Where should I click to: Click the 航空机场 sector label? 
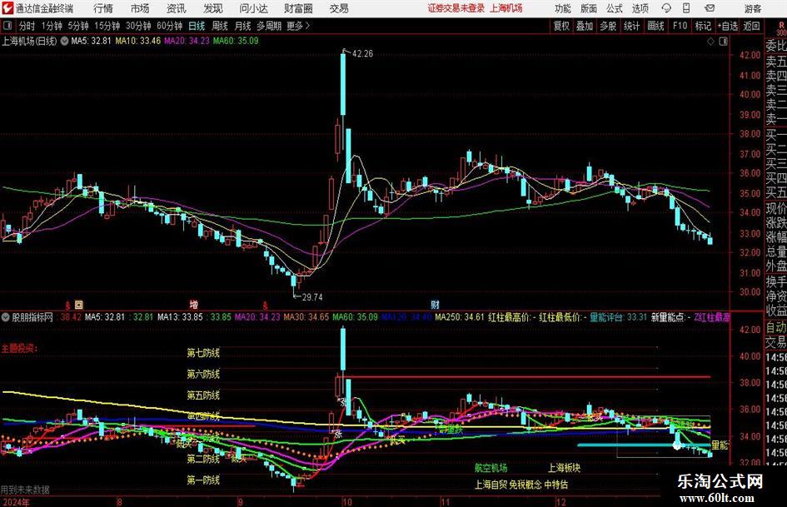pyautogui.click(x=491, y=468)
